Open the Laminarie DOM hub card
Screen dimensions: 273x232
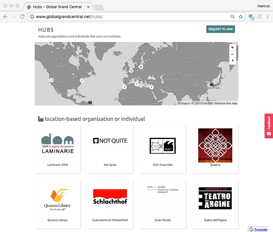click(x=58, y=149)
